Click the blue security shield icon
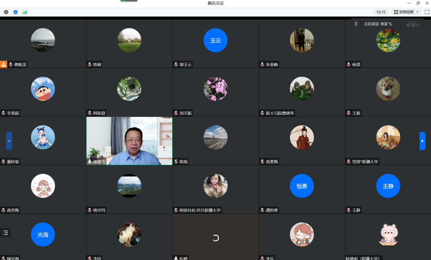Image resolution: width=431 pixels, height=260 pixels. pyautogui.click(x=15, y=12)
